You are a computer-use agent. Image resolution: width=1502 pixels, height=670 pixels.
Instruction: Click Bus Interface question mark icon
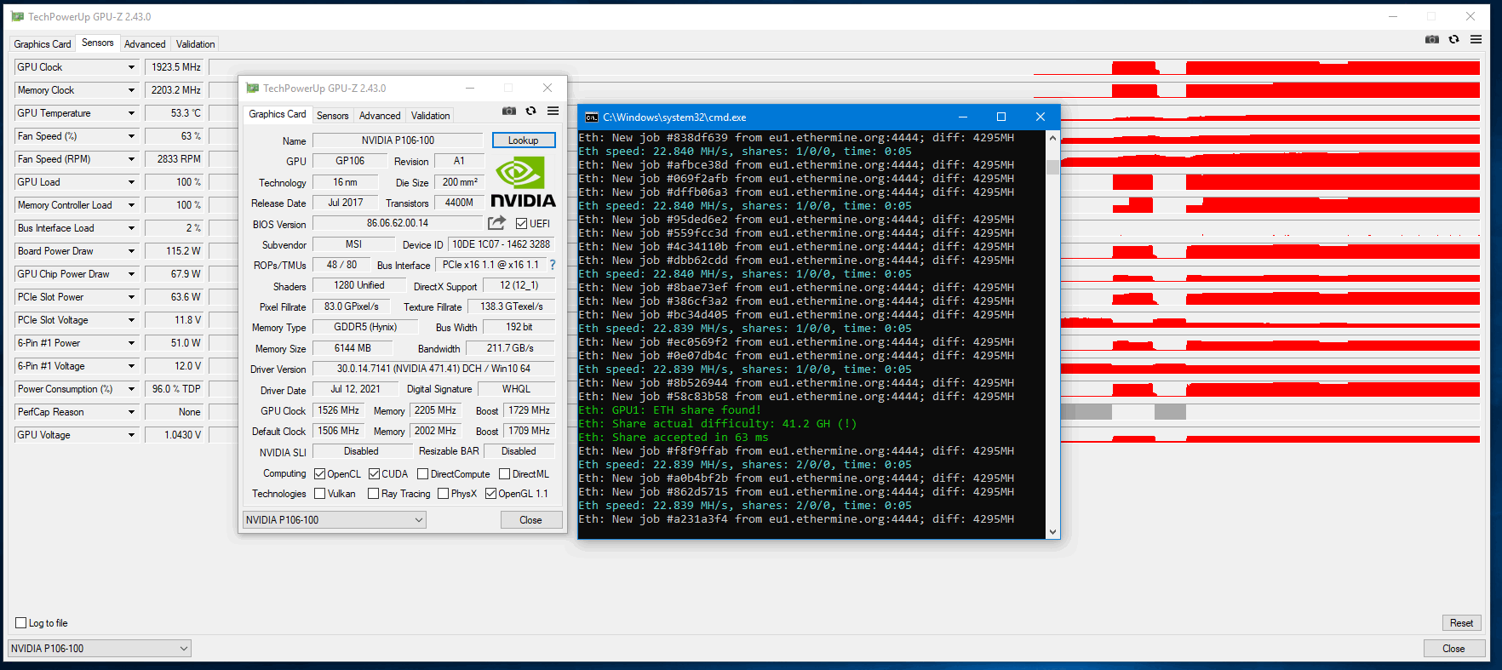coord(553,265)
